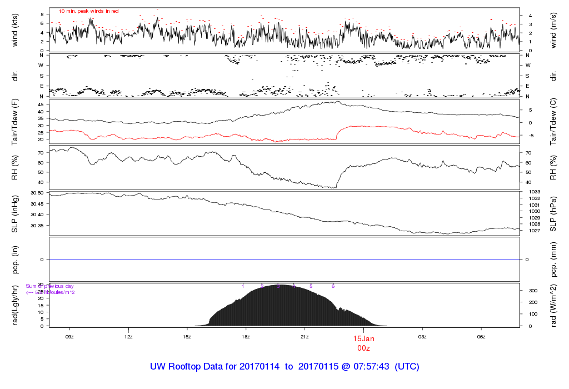Viewport: 569px width, 389px height.
Task: Click the red '15Jan' date marker
Action: [x=364, y=338]
